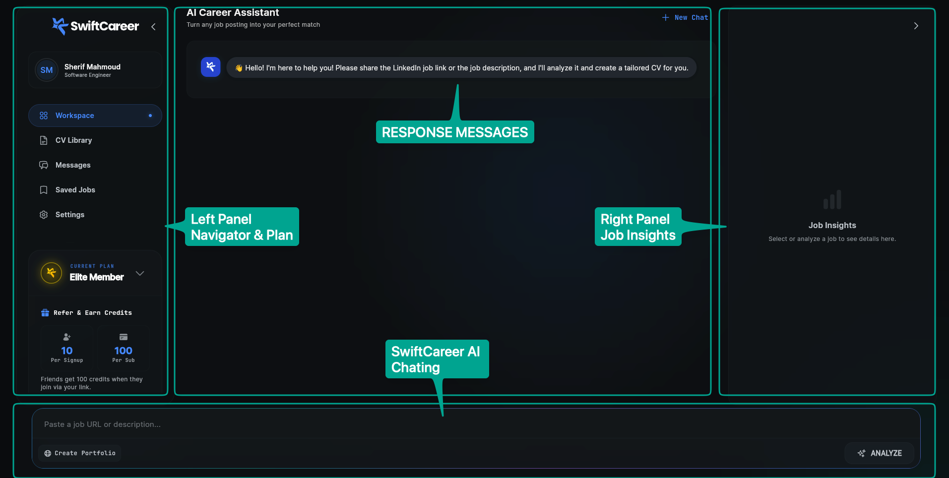Click the sparkles icon inside the ANALYZE button

click(861, 453)
